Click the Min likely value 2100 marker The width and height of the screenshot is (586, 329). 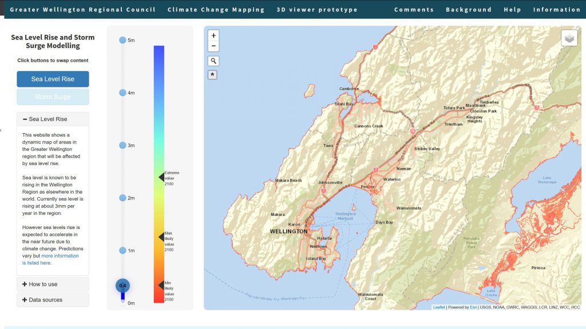click(162, 285)
